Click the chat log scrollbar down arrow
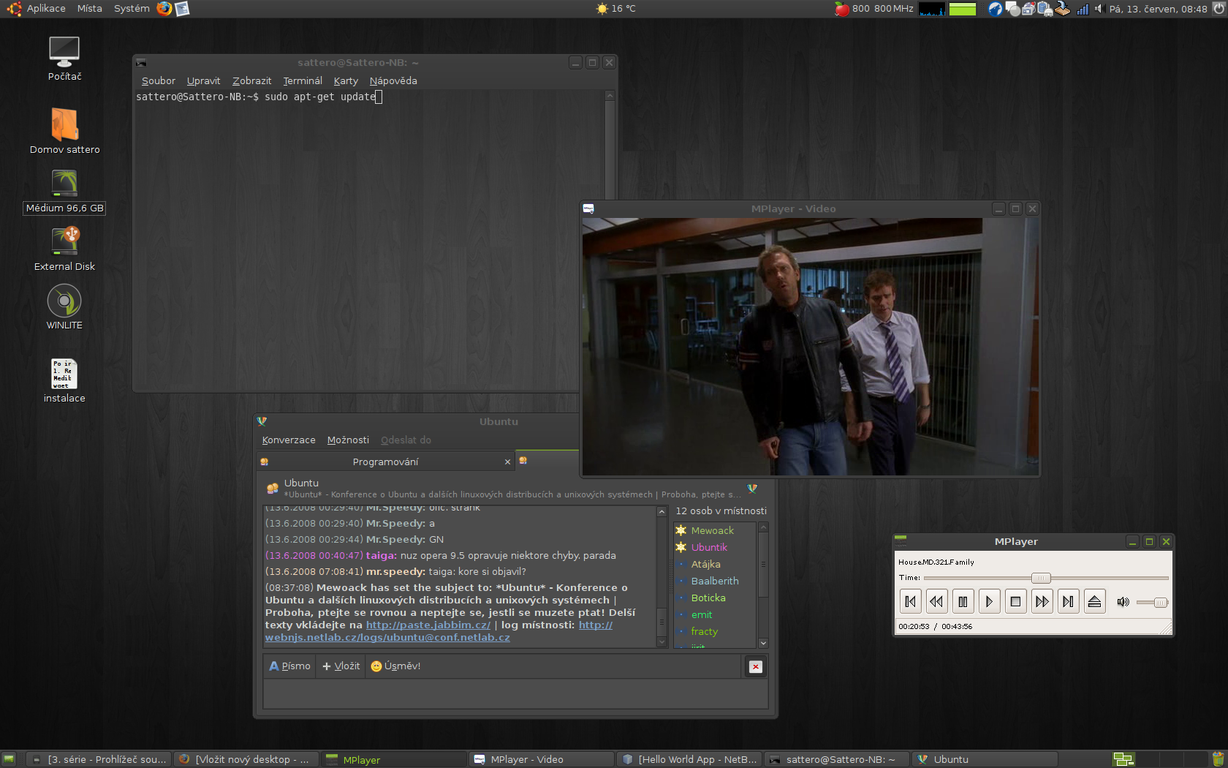This screenshot has width=1228, height=768. point(662,642)
